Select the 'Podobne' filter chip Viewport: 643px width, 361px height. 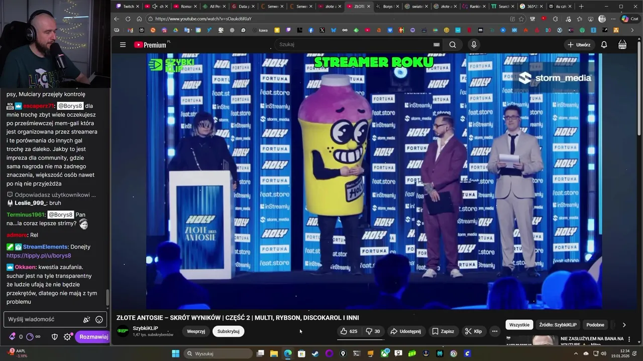(595, 324)
